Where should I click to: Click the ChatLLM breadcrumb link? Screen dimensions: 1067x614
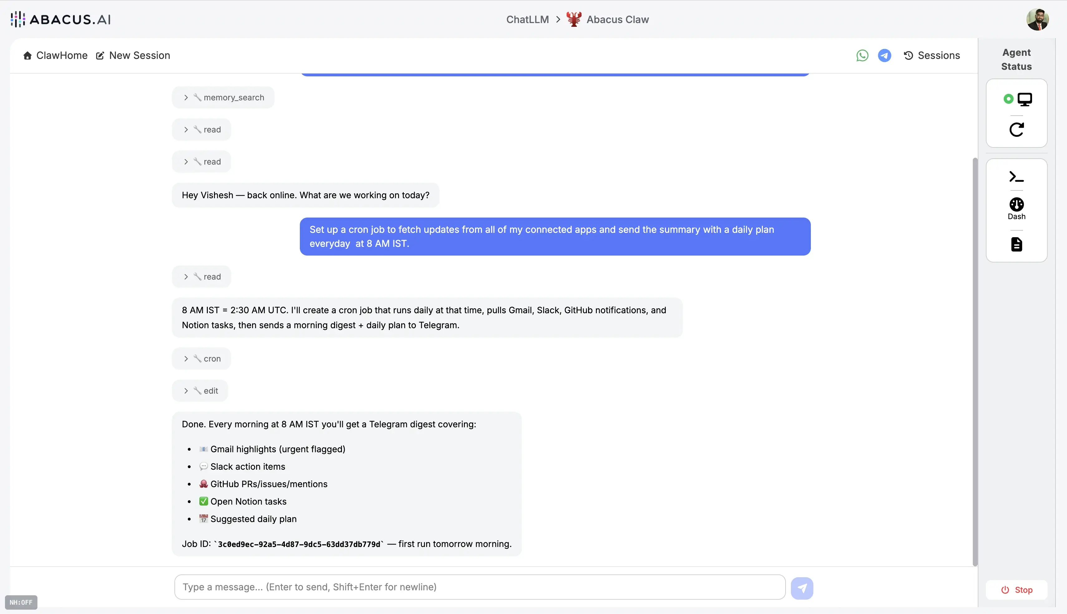tap(527, 19)
